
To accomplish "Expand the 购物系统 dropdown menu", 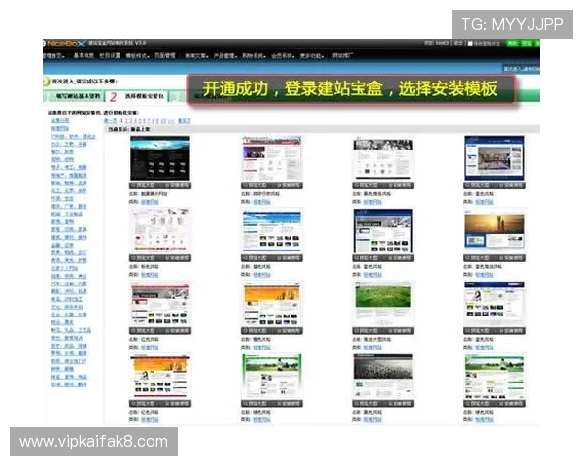I will tap(255, 55).
